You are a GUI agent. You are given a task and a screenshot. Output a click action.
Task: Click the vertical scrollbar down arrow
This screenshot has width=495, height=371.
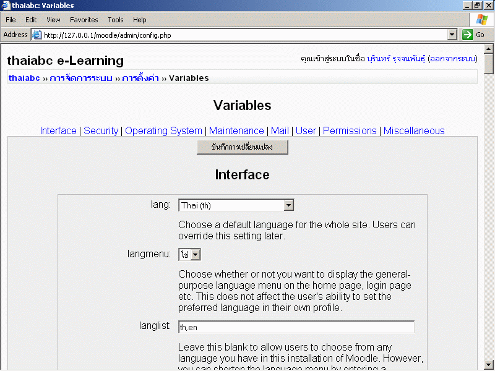click(x=489, y=364)
